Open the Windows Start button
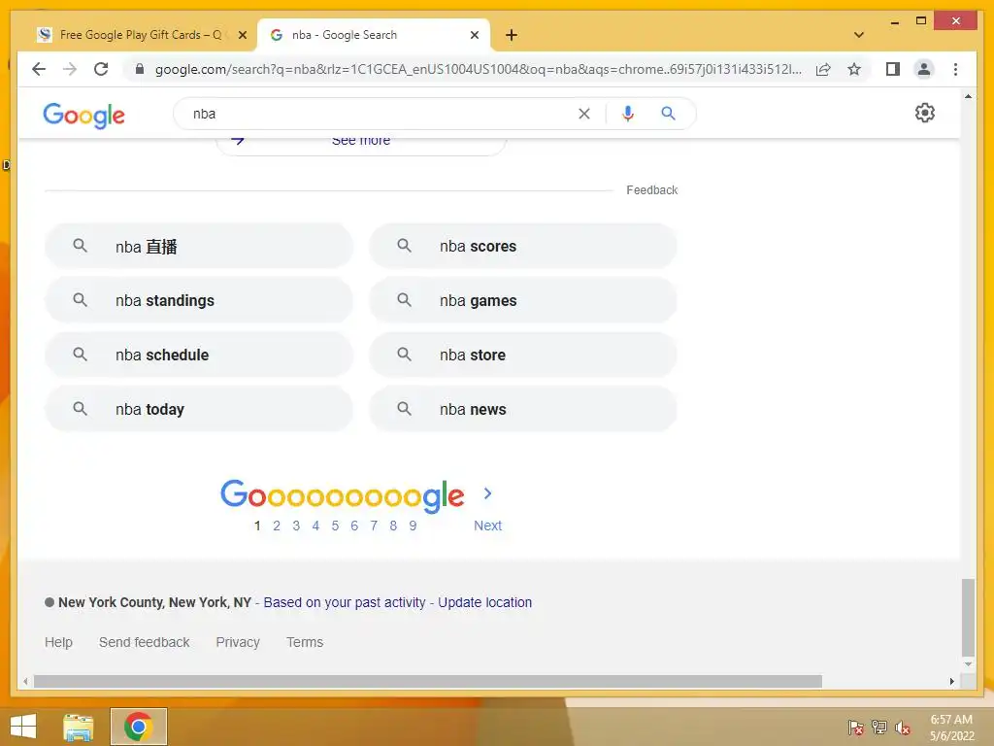994x746 pixels. pos(23,727)
